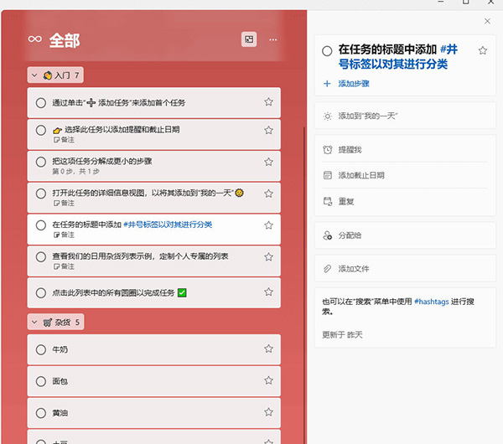503x444 pixels.
Task: Click the #hashtags link in the note
Action: 435,300
